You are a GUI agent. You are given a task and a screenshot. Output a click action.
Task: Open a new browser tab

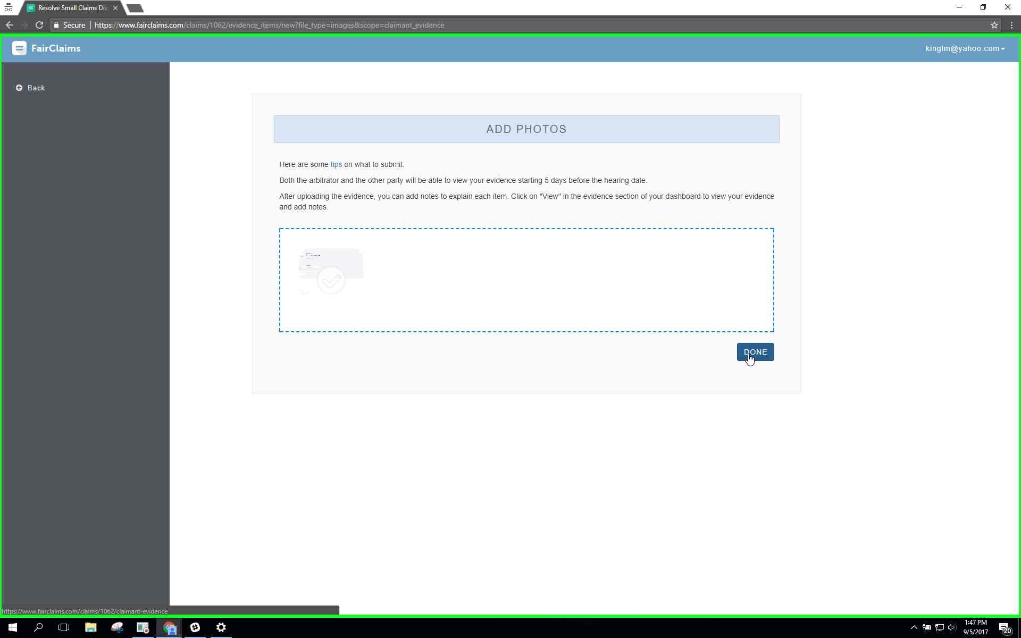point(135,8)
